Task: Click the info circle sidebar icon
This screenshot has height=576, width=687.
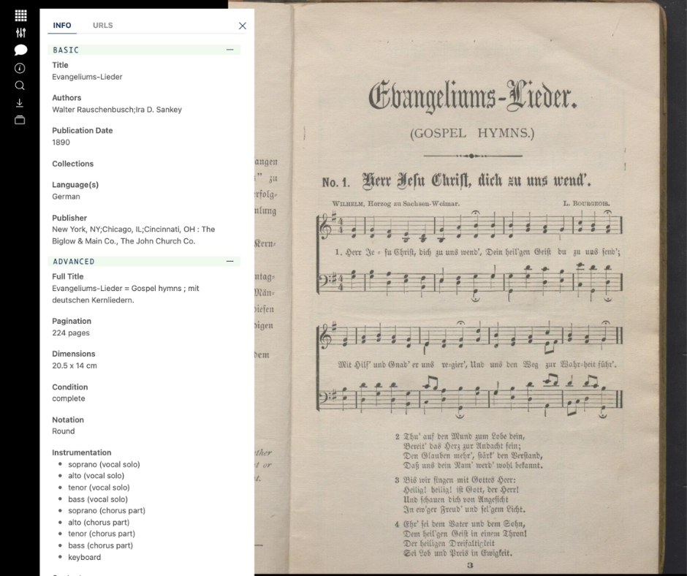Action: [x=20, y=68]
